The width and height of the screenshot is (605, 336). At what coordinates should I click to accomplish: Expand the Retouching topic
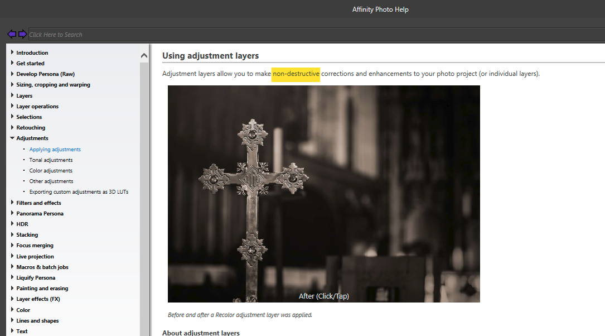pos(12,127)
